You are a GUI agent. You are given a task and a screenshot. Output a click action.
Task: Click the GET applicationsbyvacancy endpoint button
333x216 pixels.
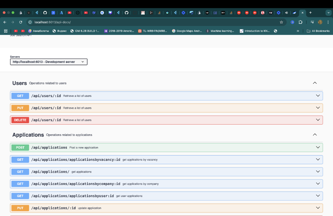pos(20,159)
